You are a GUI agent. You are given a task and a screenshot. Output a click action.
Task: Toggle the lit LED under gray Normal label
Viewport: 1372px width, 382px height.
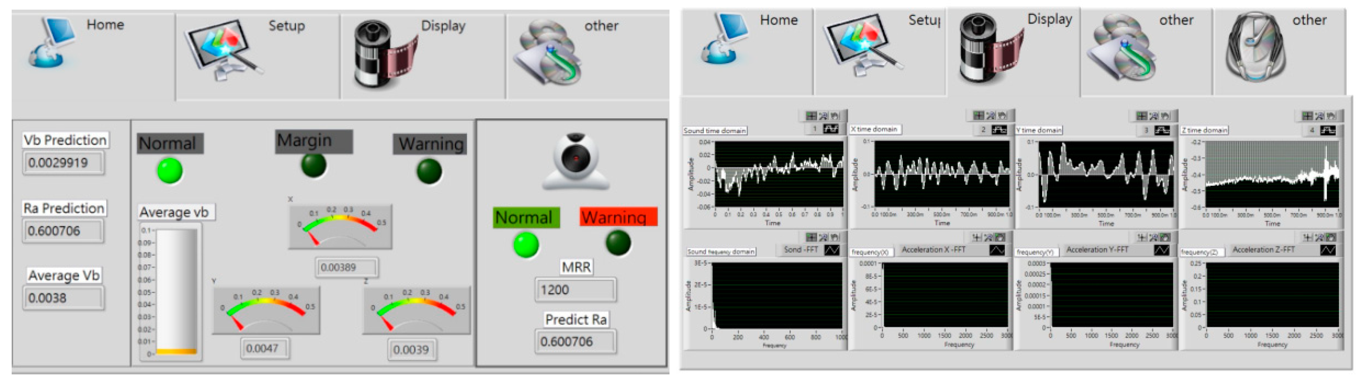click(x=170, y=171)
